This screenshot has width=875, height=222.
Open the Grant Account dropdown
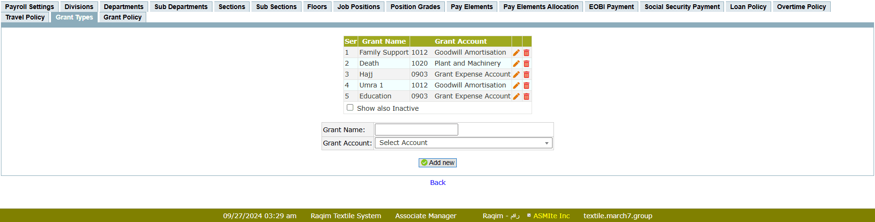(463, 143)
